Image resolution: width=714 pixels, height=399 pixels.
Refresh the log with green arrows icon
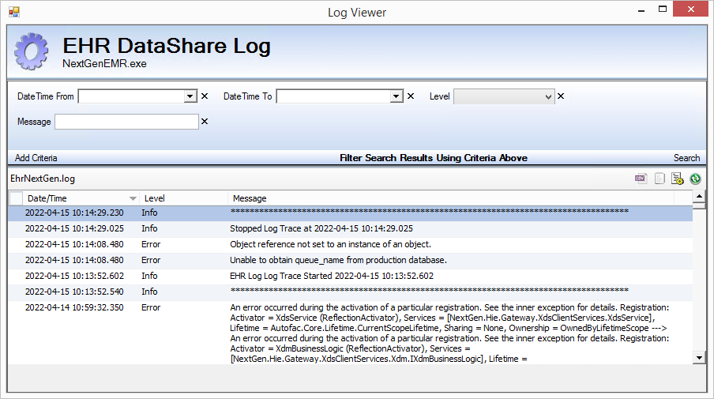[695, 179]
